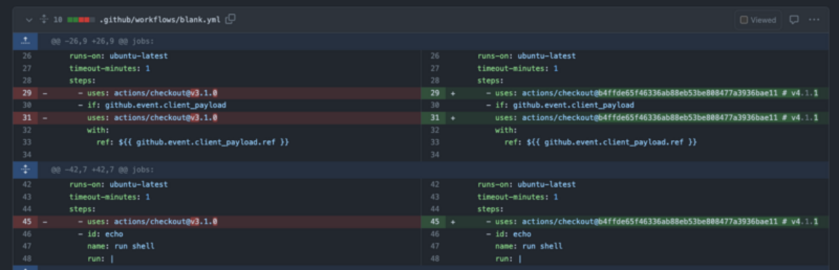This screenshot has width=839, height=270.
Task: Click the .github/workflows/blank.yml file name
Action: (160, 20)
